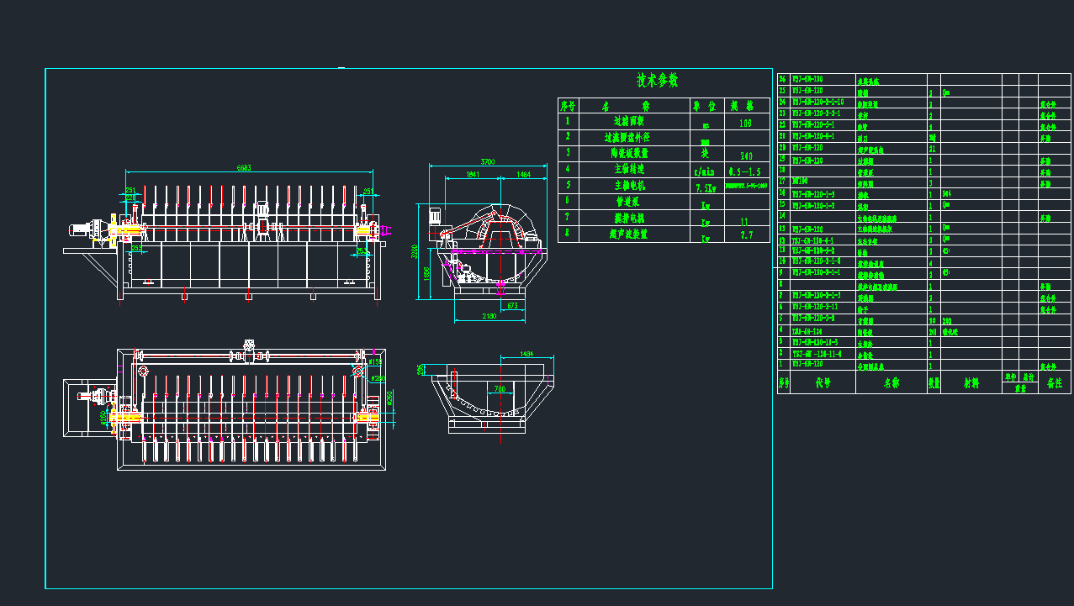Click the part name '刮刀' in row 21
Image resolution: width=1074 pixels, height=606 pixels.
pyautogui.click(x=863, y=137)
